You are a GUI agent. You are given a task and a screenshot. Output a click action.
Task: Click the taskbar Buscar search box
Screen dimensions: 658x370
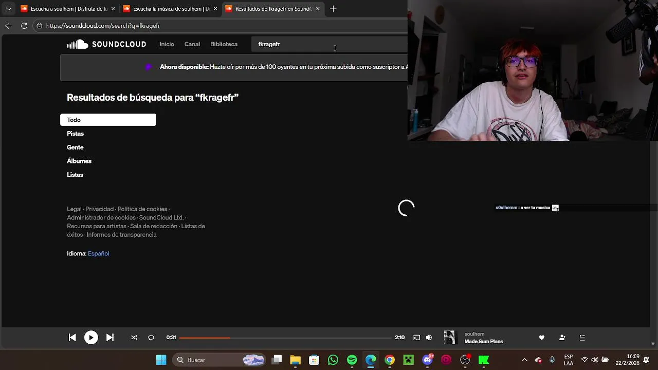[220, 360]
